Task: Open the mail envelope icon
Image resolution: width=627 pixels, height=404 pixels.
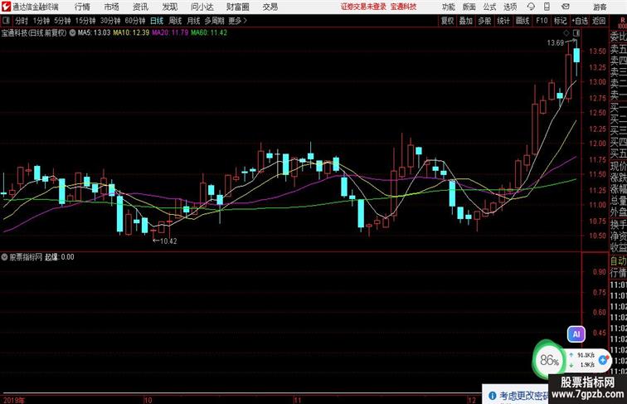Action: tap(566, 7)
